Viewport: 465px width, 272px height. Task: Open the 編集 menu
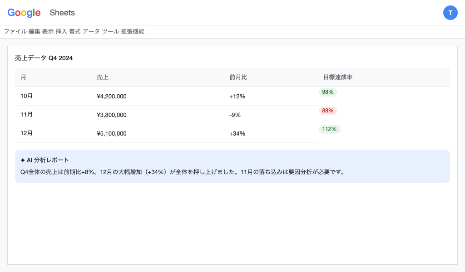[x=35, y=31]
